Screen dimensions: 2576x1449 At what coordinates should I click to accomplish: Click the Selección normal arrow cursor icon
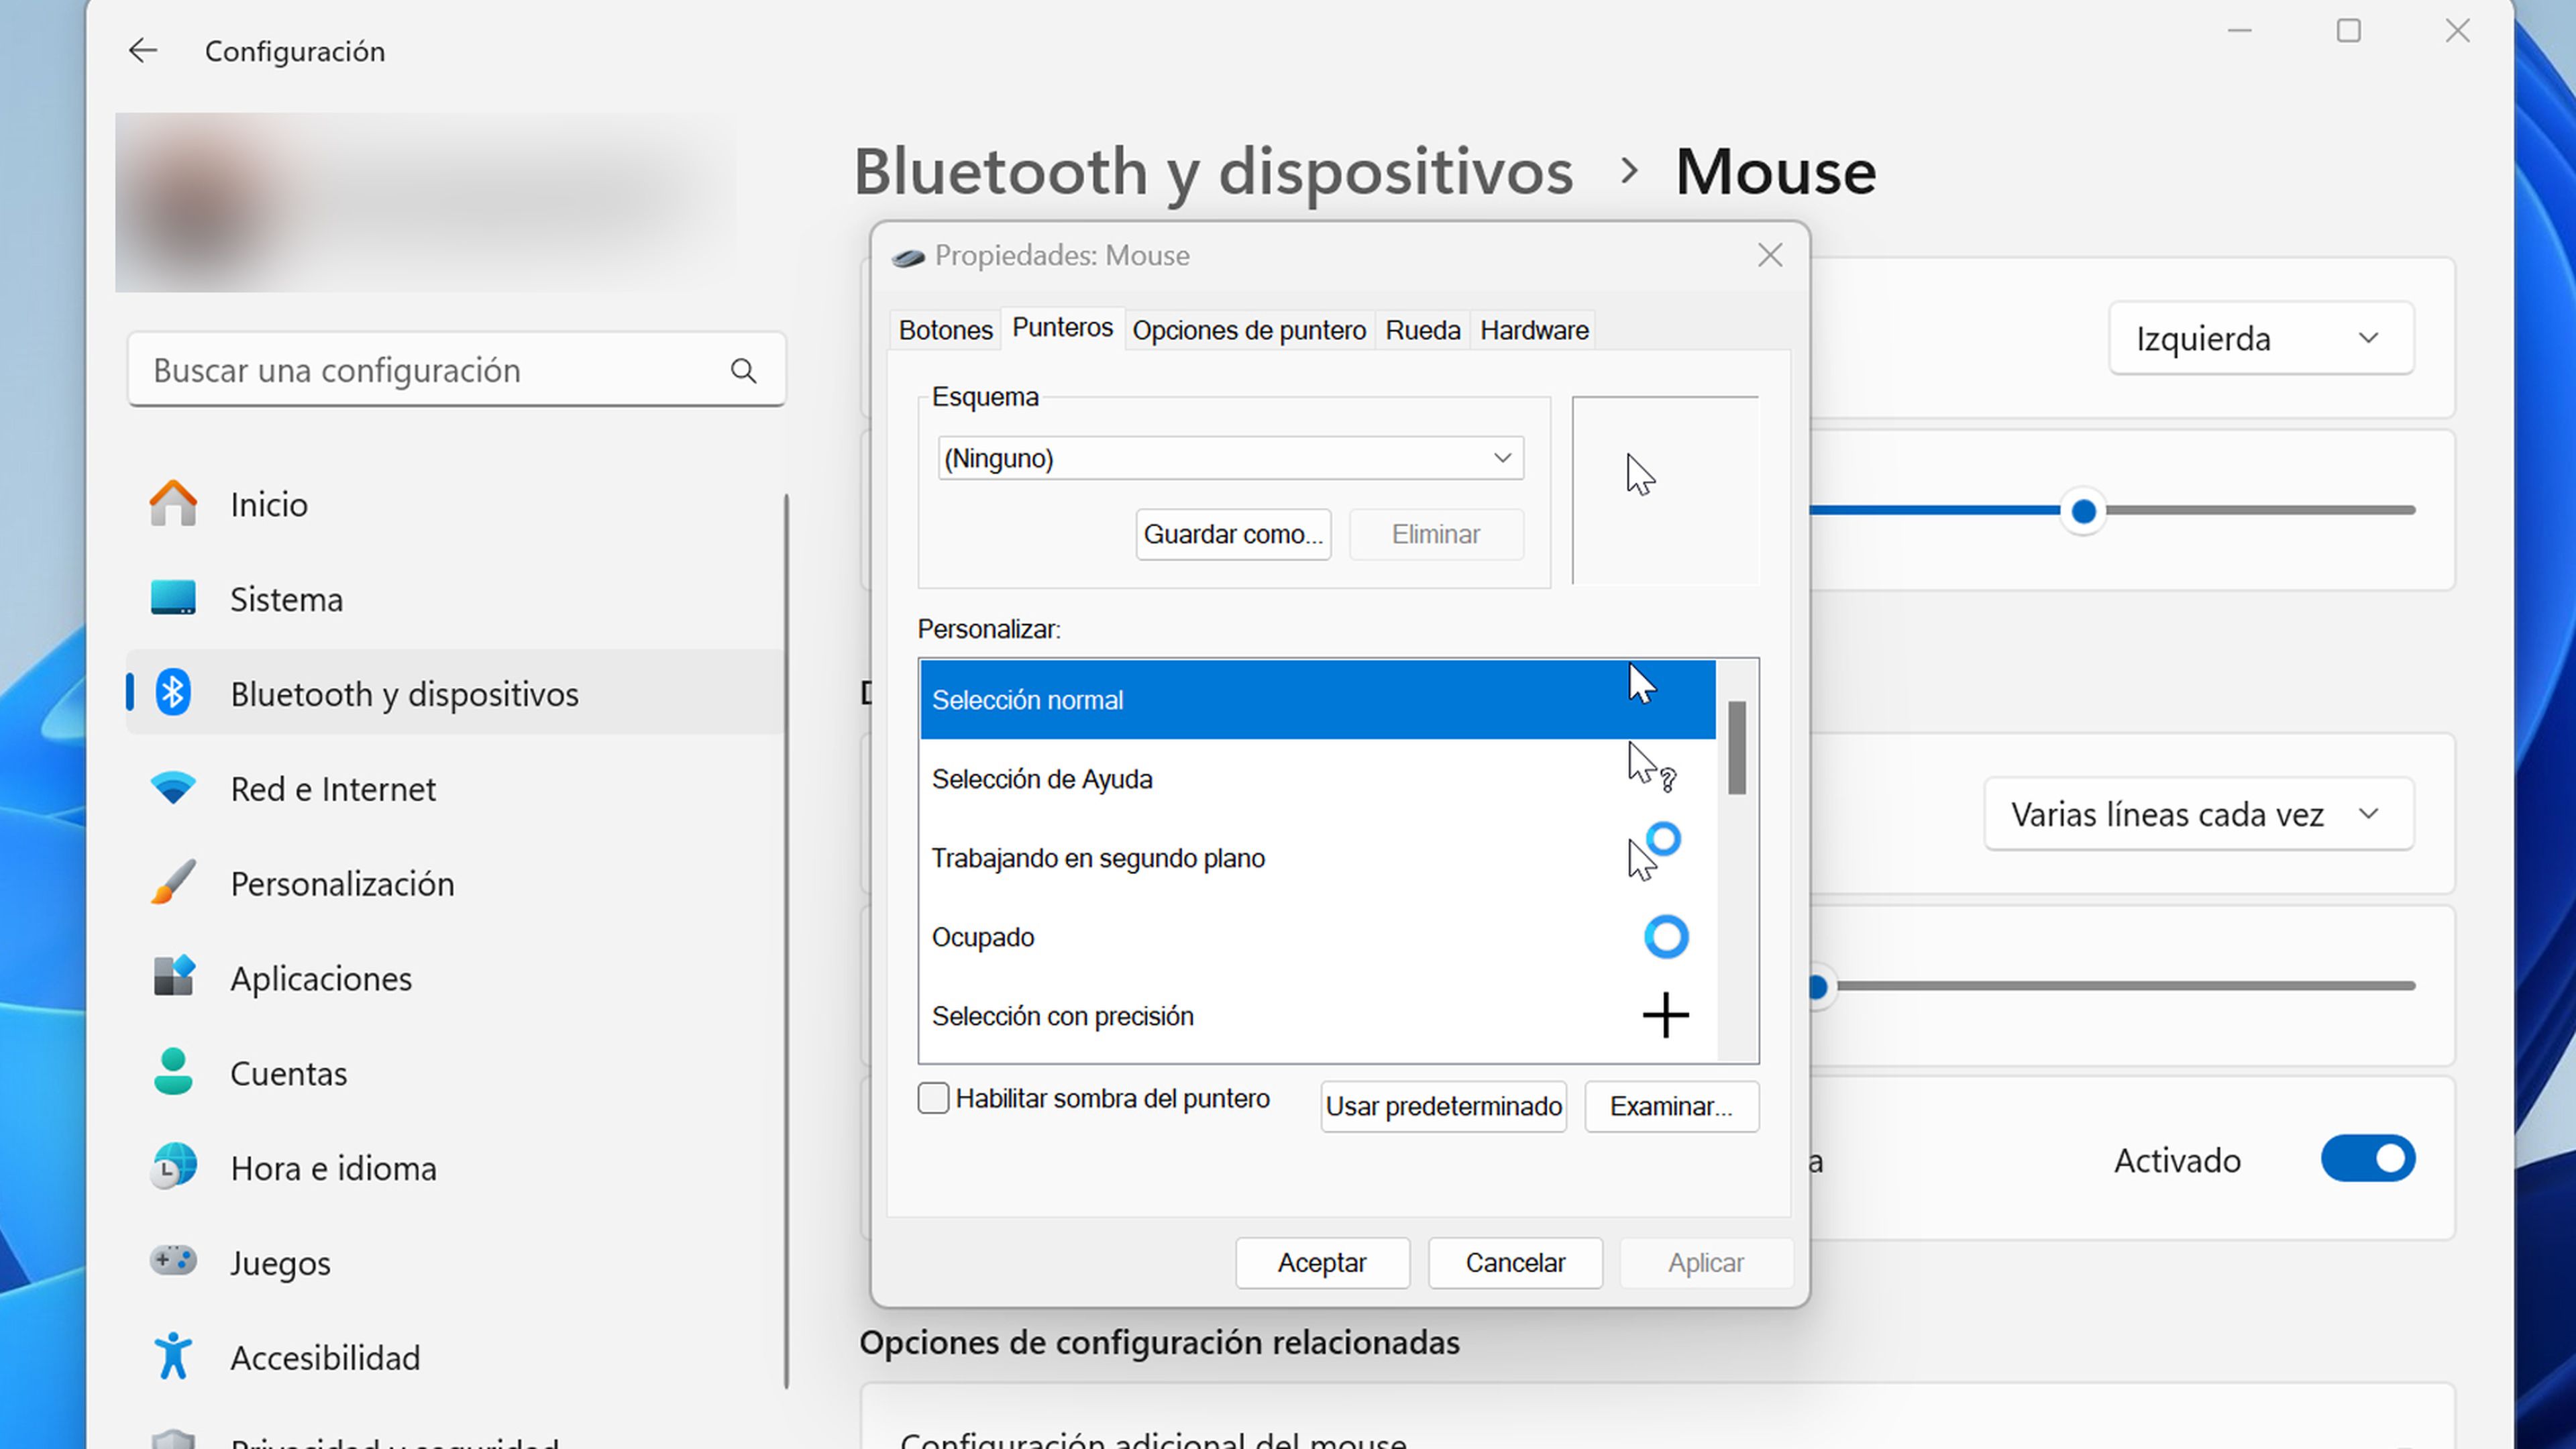pos(1642,684)
